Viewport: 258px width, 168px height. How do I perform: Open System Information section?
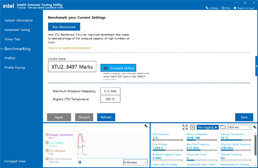(19, 20)
